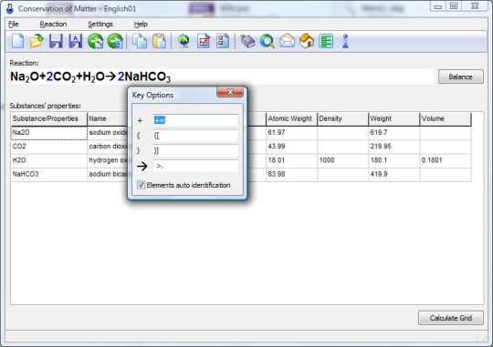Open file using the folder icon
Viewport: 493px width, 347px height.
37,41
